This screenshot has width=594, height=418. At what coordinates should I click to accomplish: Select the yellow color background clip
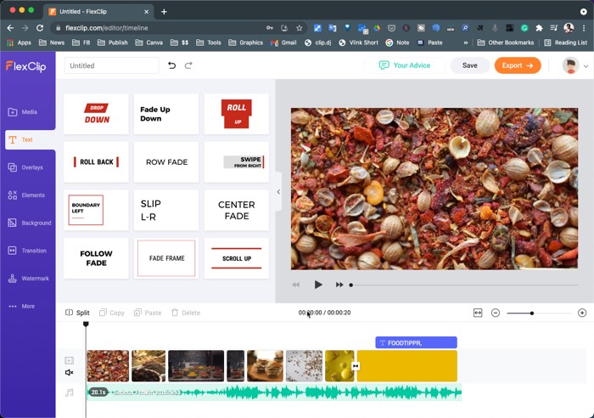[407, 365]
